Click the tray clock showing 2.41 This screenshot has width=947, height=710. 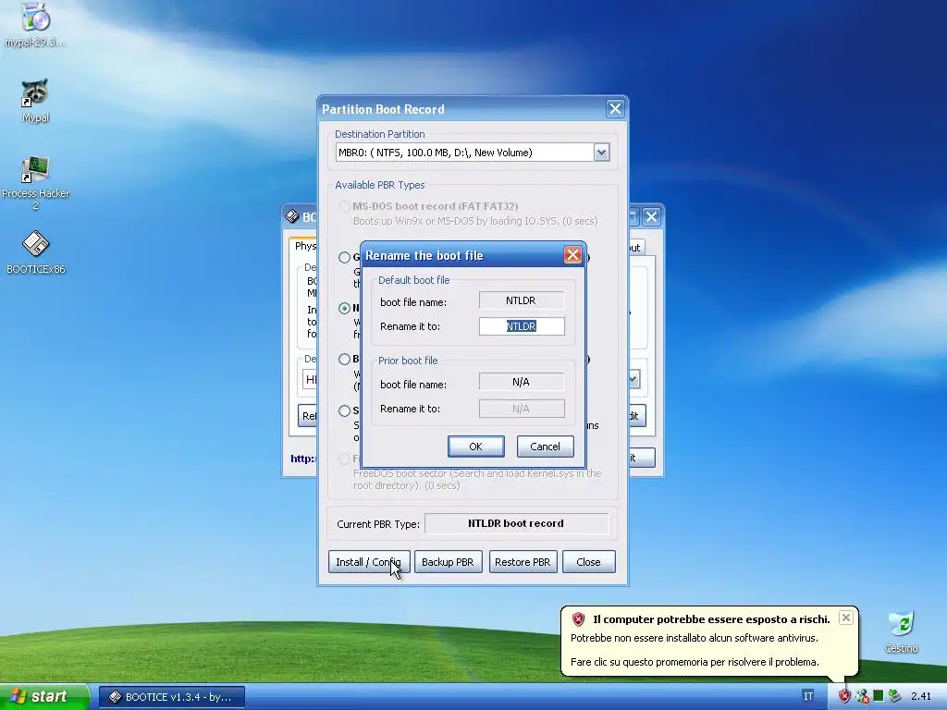(921, 696)
